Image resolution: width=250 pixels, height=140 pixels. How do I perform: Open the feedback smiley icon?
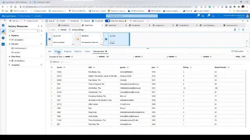coord(213,16)
